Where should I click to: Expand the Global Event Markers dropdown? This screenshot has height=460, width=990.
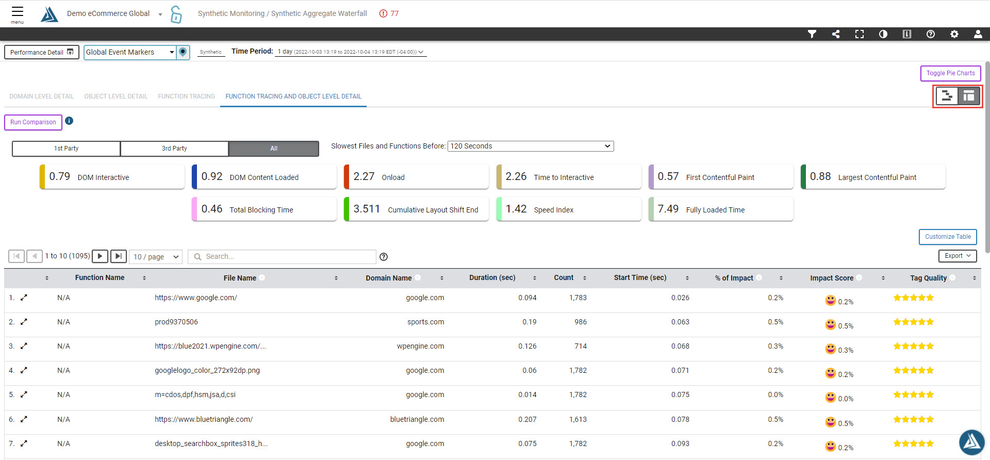pos(130,52)
